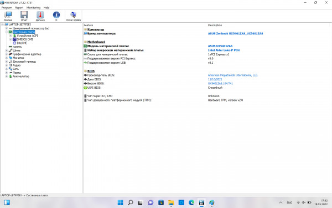Click the Аудио speaker tree icon
The image size is (332, 208).
pyautogui.click(x=11, y=65)
